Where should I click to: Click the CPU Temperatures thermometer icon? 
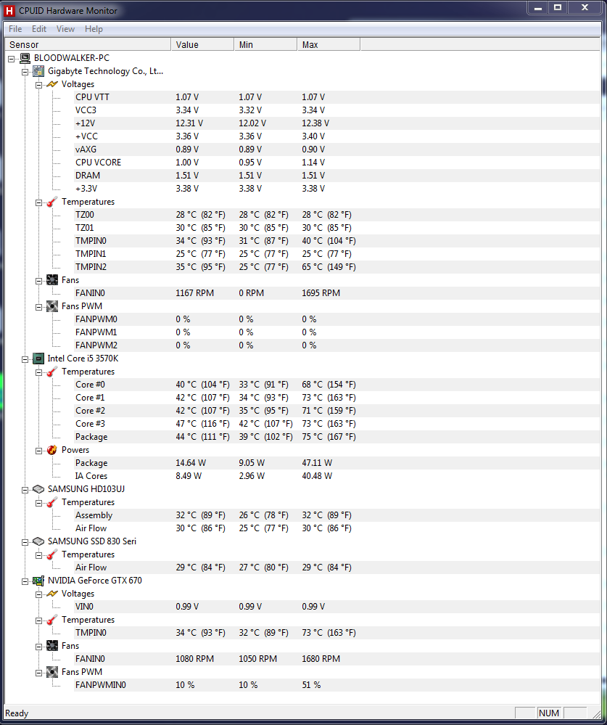click(52, 372)
